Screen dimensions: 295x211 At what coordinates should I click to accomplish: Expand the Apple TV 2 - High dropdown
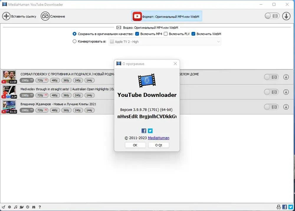[165, 42]
